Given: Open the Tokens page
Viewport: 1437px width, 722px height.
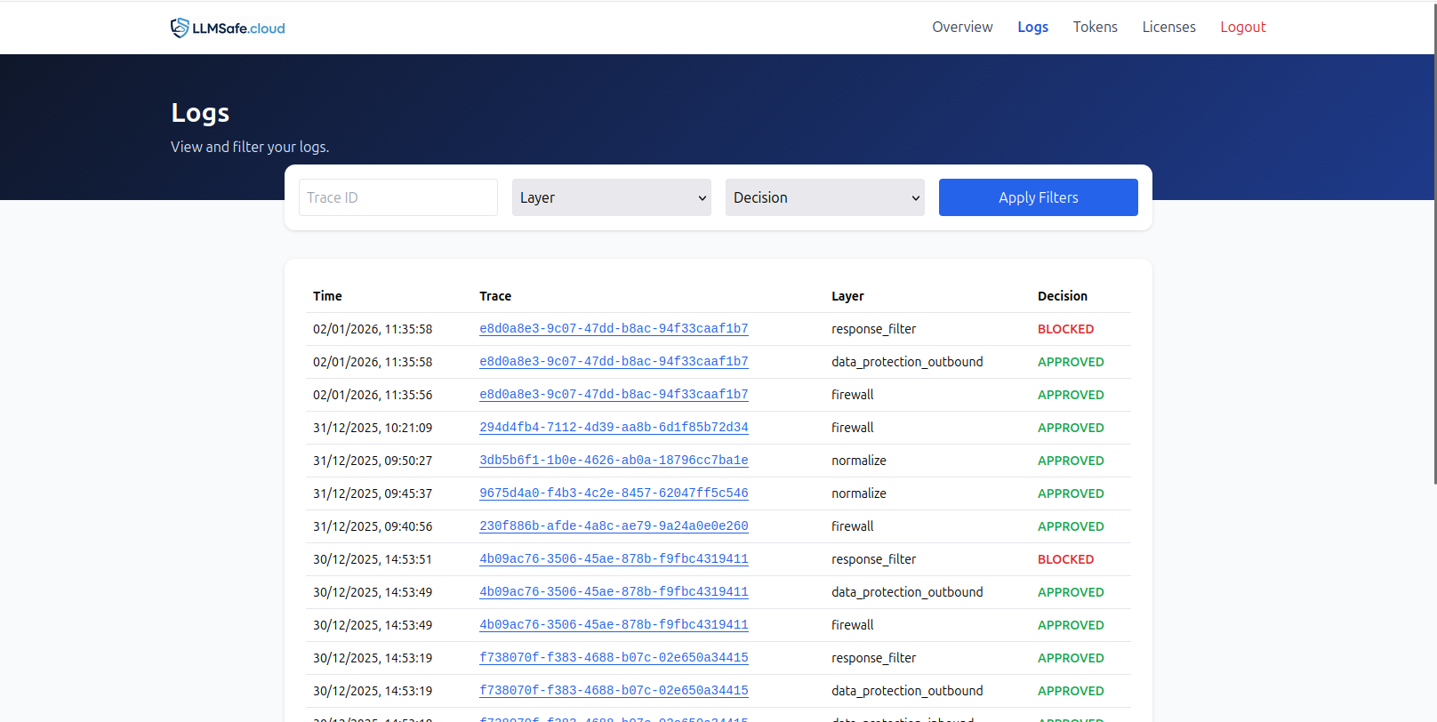Looking at the screenshot, I should tap(1095, 27).
